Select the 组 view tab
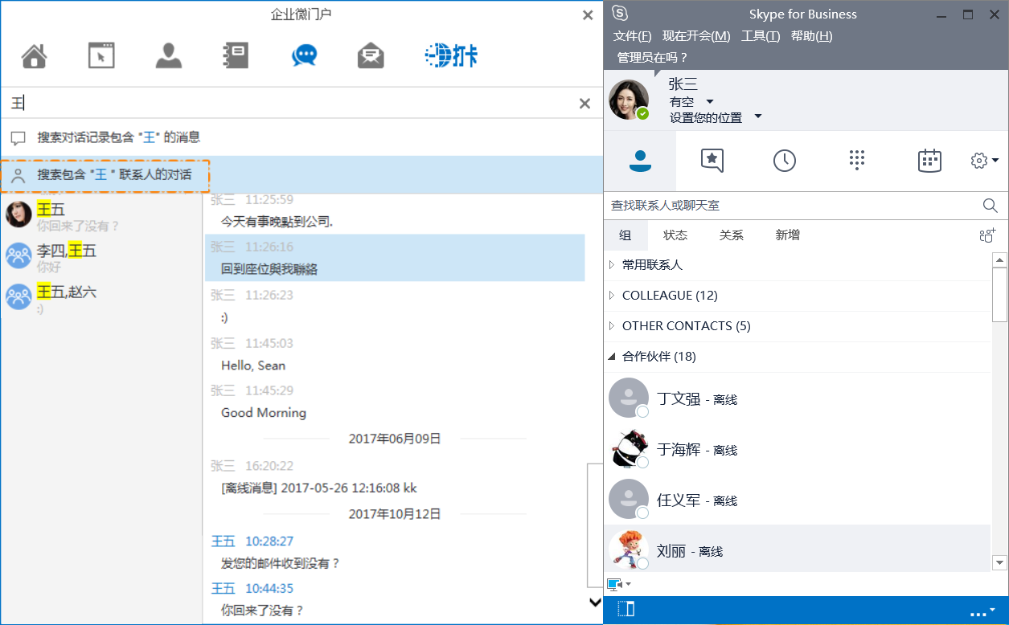 (625, 235)
